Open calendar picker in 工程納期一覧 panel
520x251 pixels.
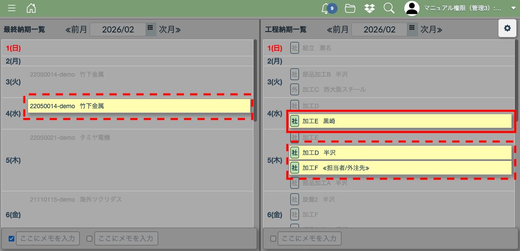412,29
